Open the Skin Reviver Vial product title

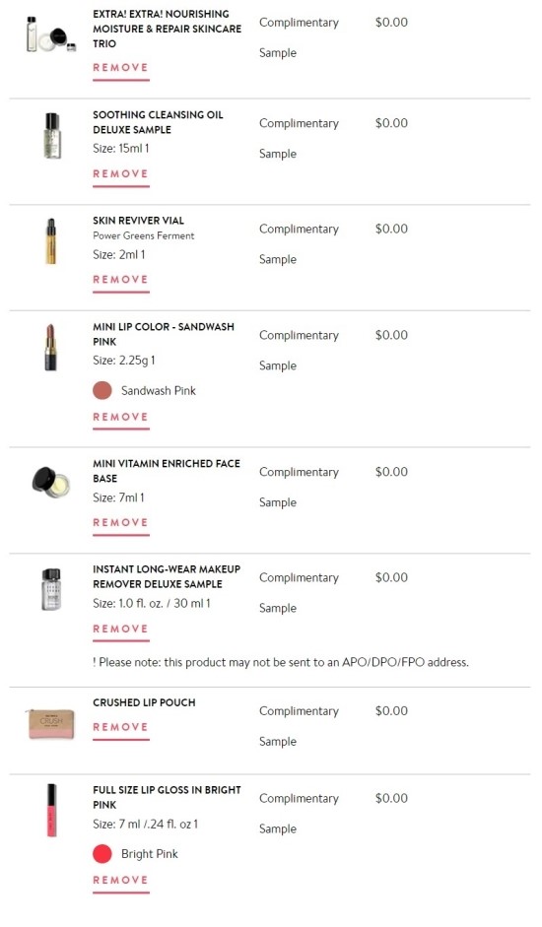coord(139,221)
